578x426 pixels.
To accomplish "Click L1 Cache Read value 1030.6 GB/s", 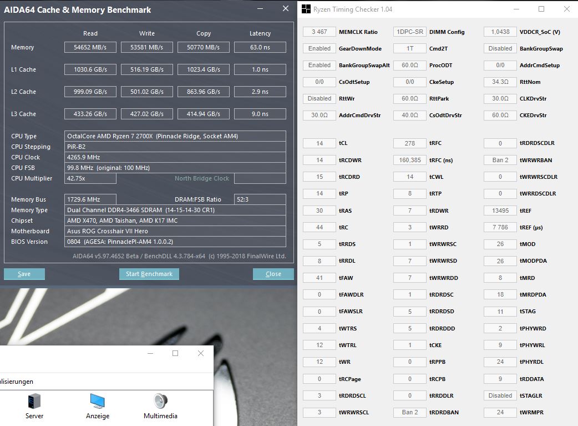I will (90, 69).
